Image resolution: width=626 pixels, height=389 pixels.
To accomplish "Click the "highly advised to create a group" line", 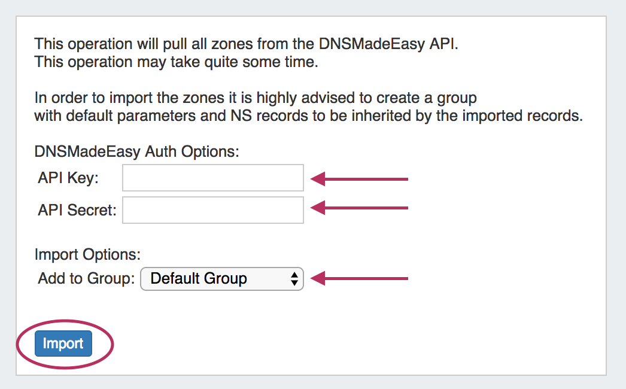I will click(256, 98).
